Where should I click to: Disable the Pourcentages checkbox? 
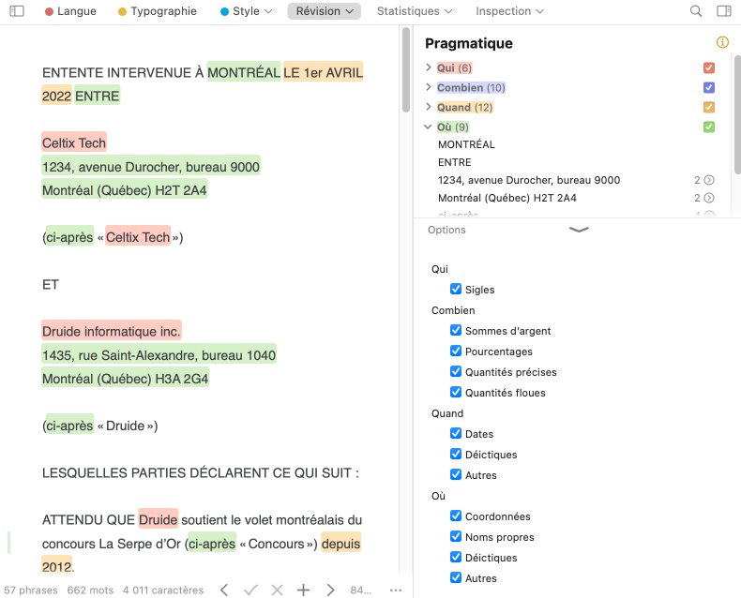pyautogui.click(x=456, y=351)
